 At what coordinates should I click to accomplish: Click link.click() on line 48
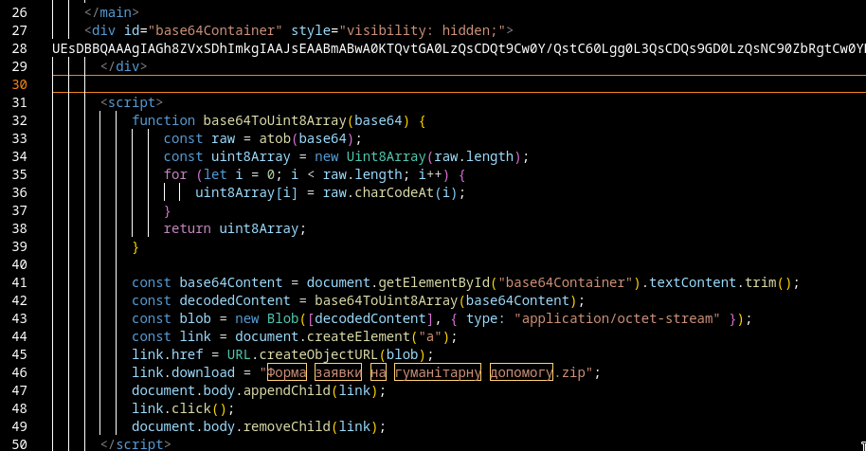[x=179, y=408]
